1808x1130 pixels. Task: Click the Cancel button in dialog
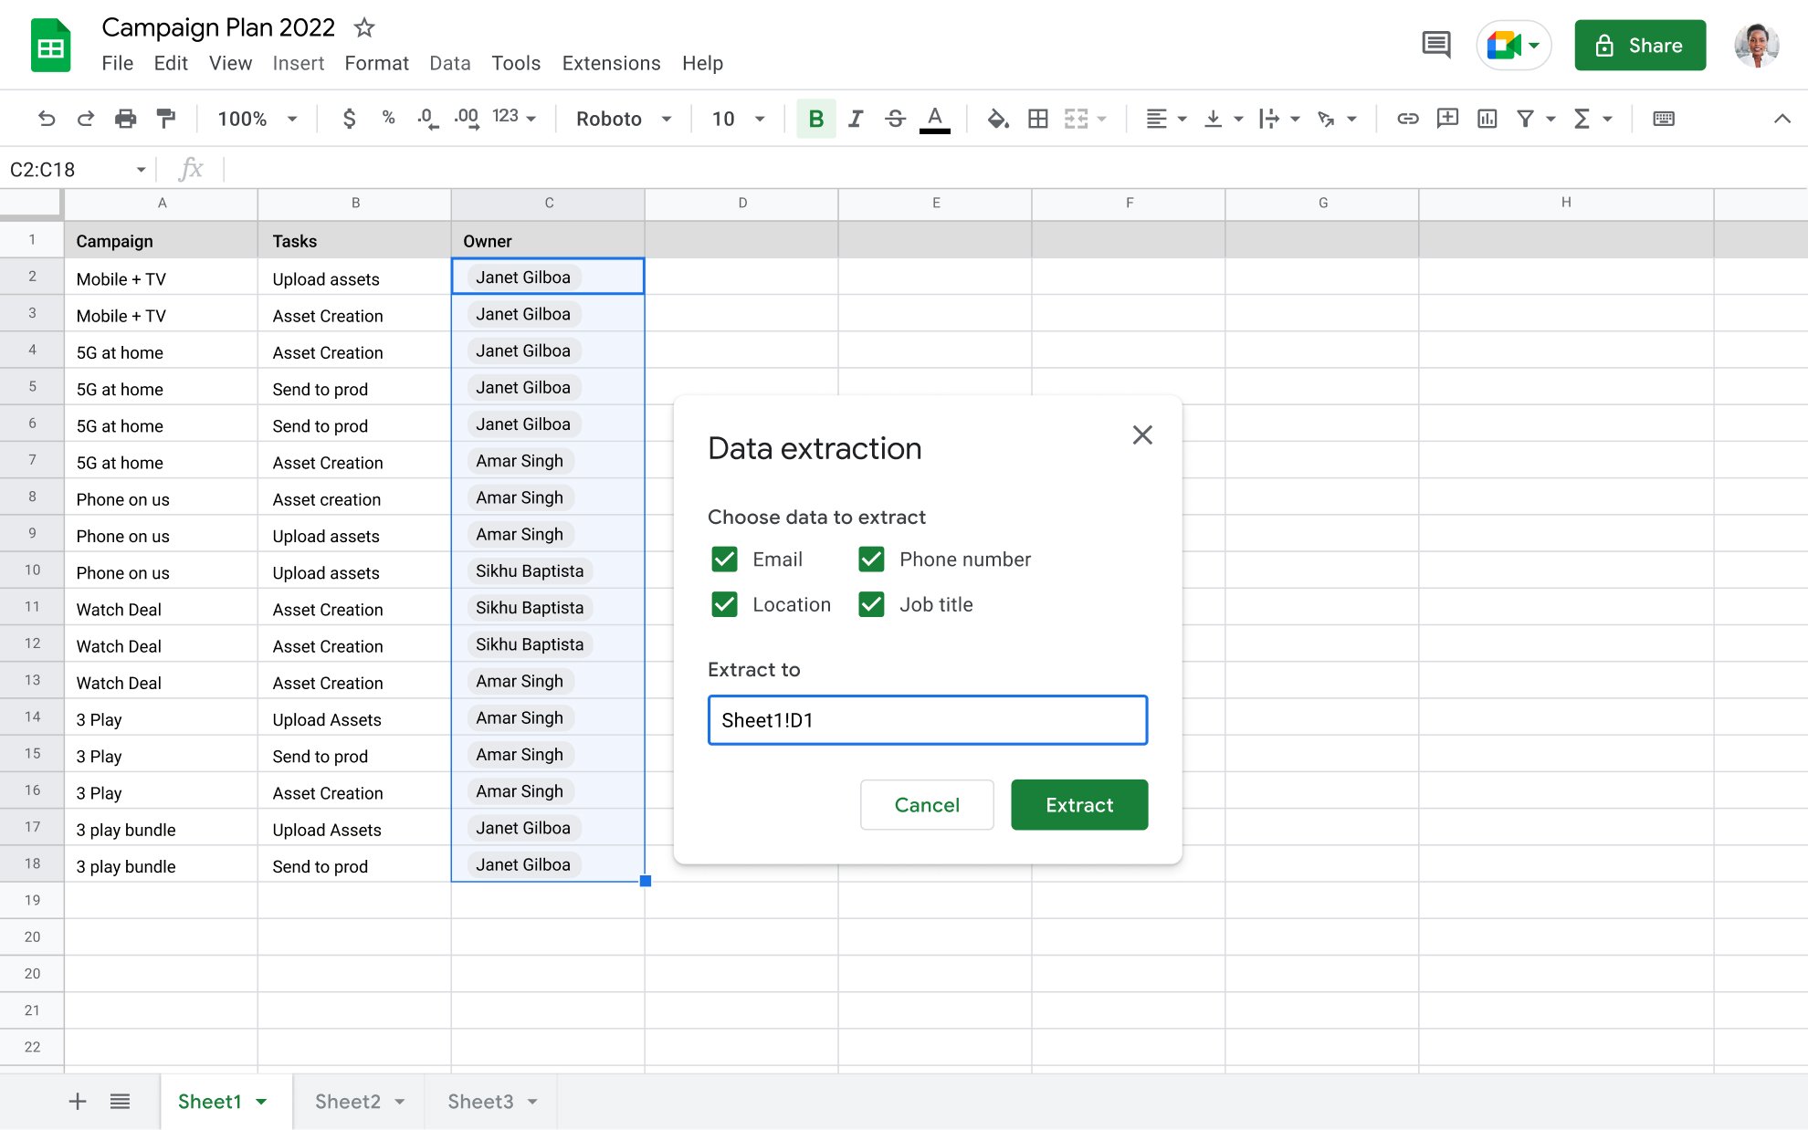[x=927, y=804]
